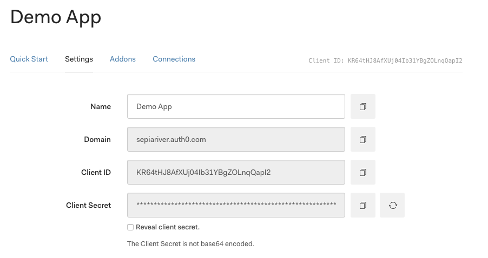Focus the Name input containing Demo App

[x=236, y=106]
